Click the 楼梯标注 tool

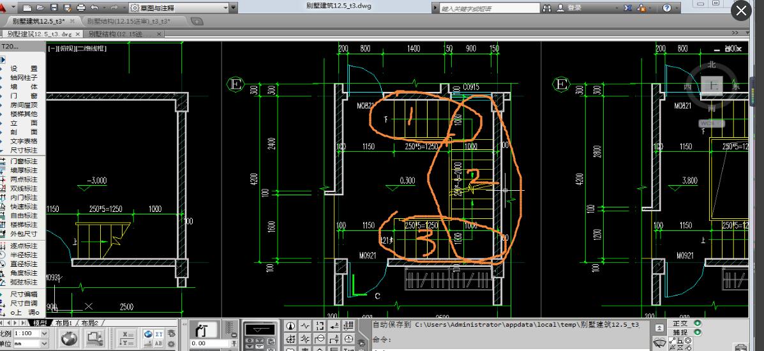[x=24, y=225]
